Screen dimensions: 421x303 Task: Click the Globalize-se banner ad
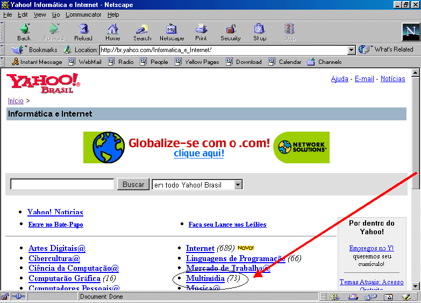(206, 147)
